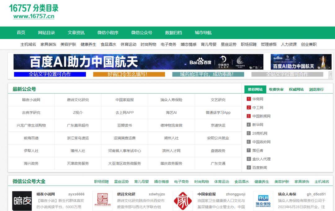Switch to the 权威网站 tab
335x211 pixels.
[x=296, y=89]
